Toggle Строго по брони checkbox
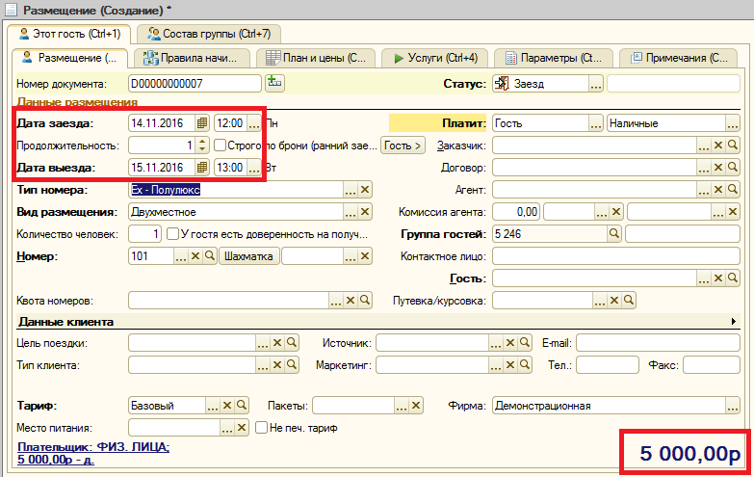Viewport: 754px width, 477px height. (x=220, y=145)
